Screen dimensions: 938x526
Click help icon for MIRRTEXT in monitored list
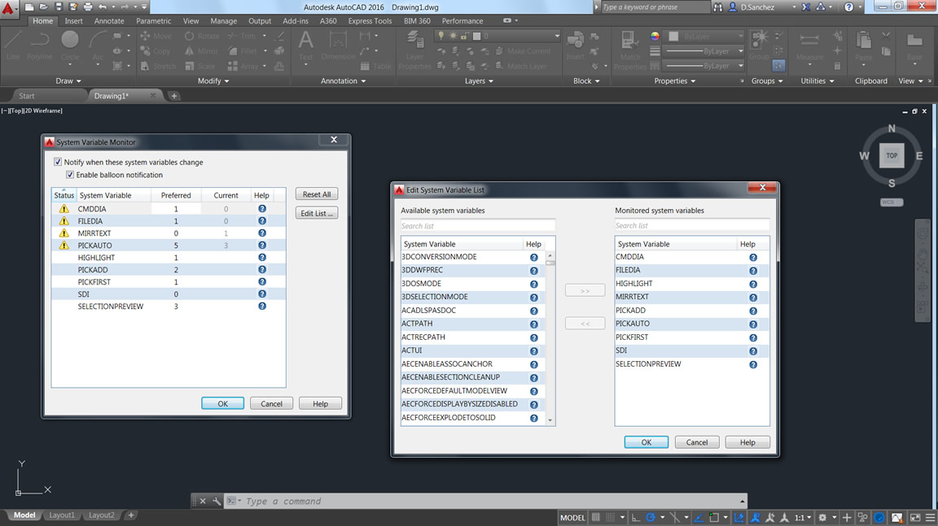[753, 298]
